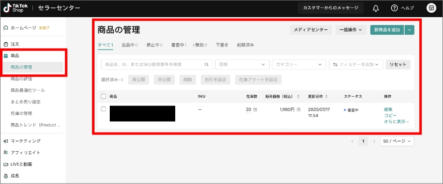443x184 pixels.
Task: Open 商品トレンド (Product ... in the sidebar
Action: pos(35,125)
